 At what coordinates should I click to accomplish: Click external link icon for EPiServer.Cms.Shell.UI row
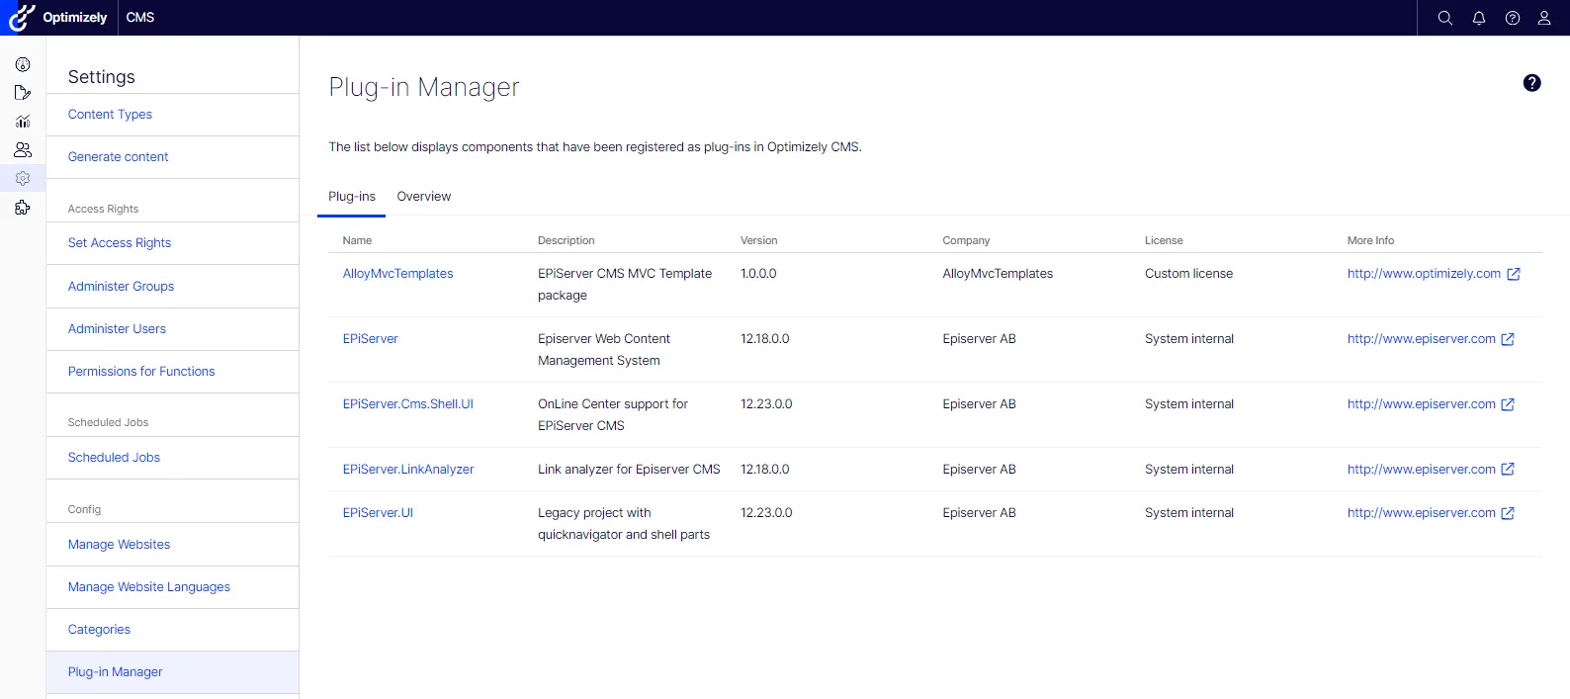pos(1508,404)
